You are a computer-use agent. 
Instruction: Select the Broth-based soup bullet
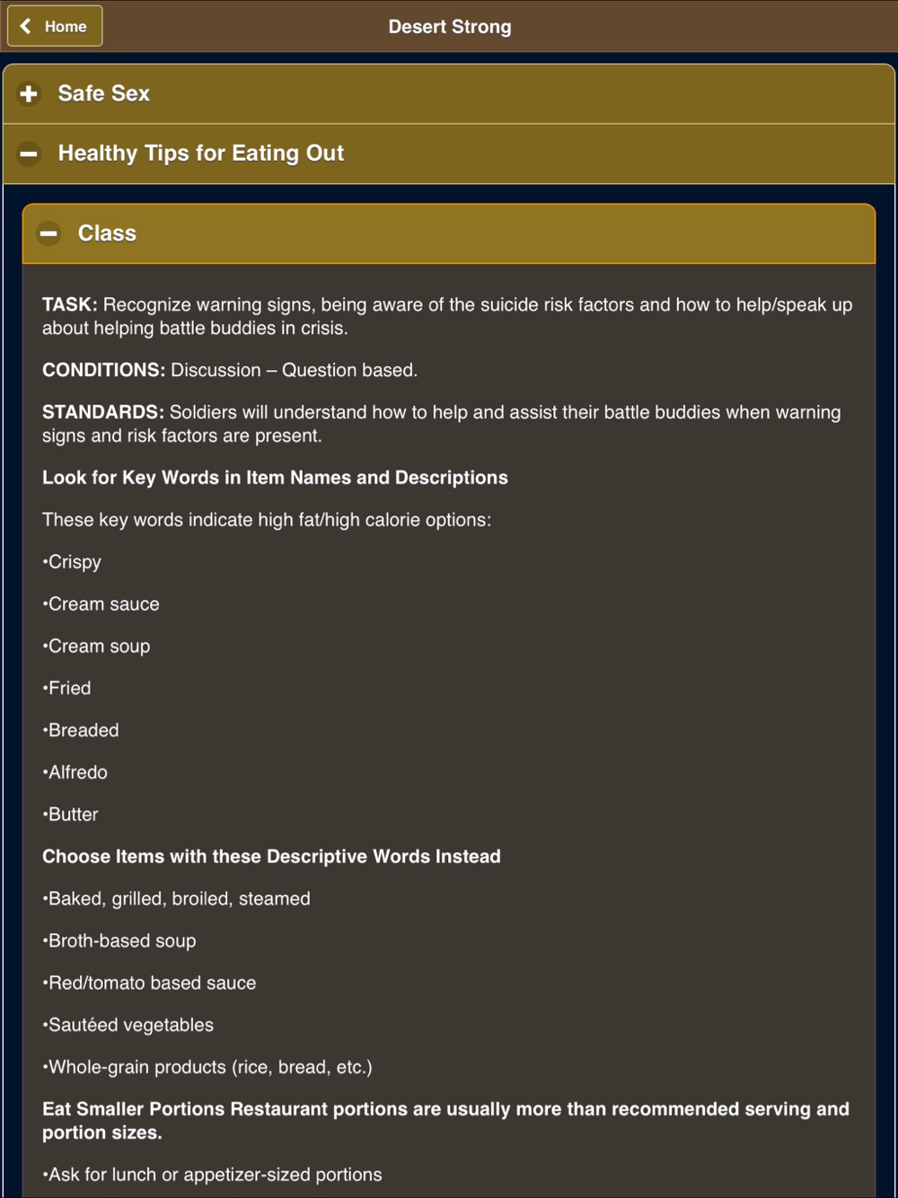point(119,941)
